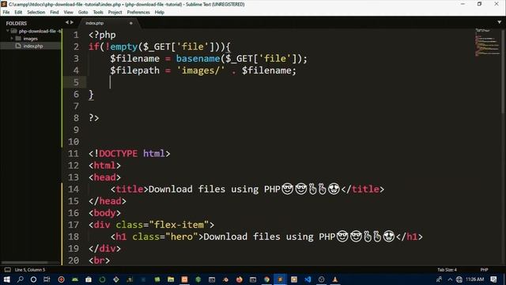Open VLC media player from taskbar
The image size is (506, 285).
tap(335, 279)
